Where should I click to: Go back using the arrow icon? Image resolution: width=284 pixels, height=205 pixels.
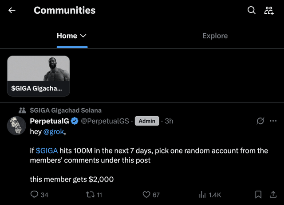[x=12, y=10]
